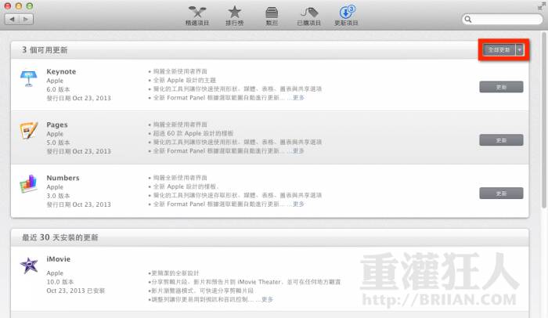Click the Pages app icon

[28, 131]
